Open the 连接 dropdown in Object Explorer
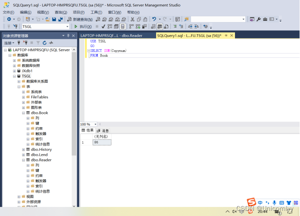This screenshot has height=216, width=300. [x=9, y=43]
